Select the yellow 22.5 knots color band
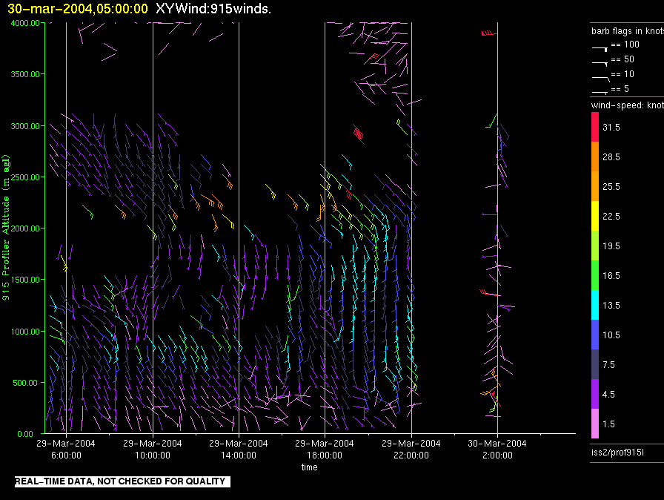 595,216
